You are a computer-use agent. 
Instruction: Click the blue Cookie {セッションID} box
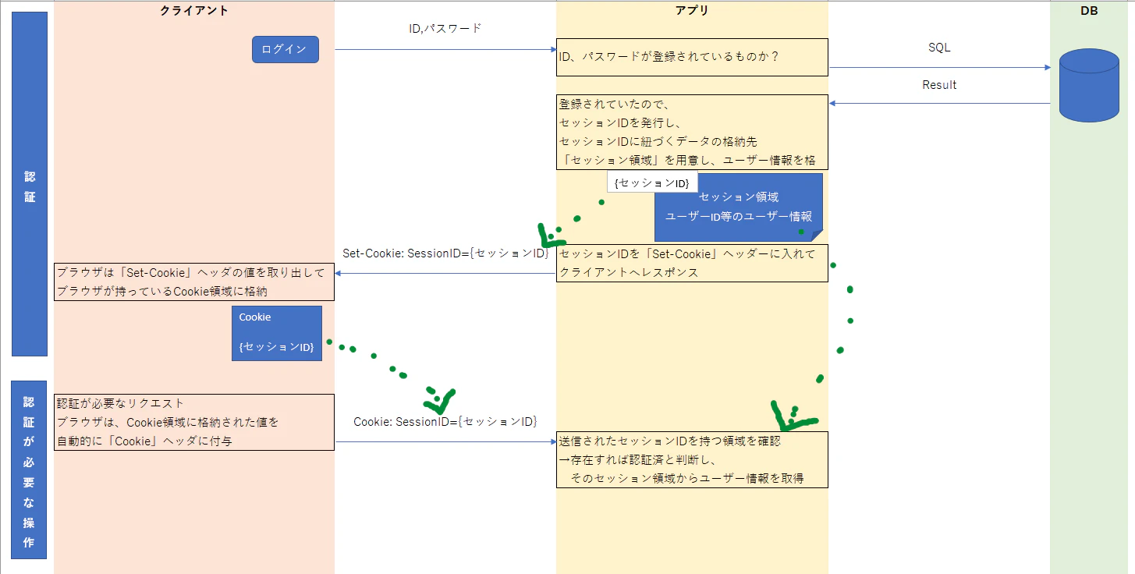point(277,333)
